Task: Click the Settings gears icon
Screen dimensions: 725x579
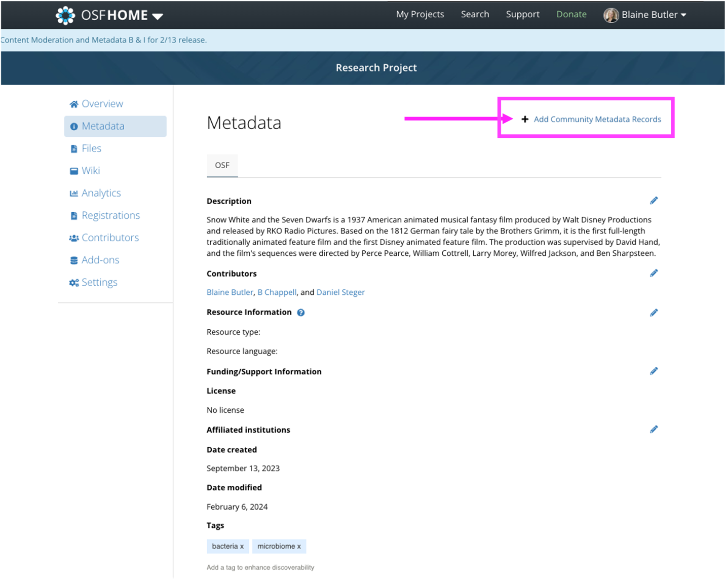Action: (x=74, y=282)
